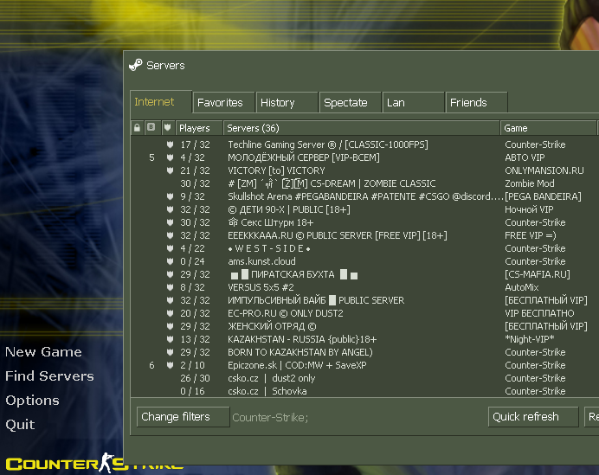Open the Favorites tab

pos(224,102)
